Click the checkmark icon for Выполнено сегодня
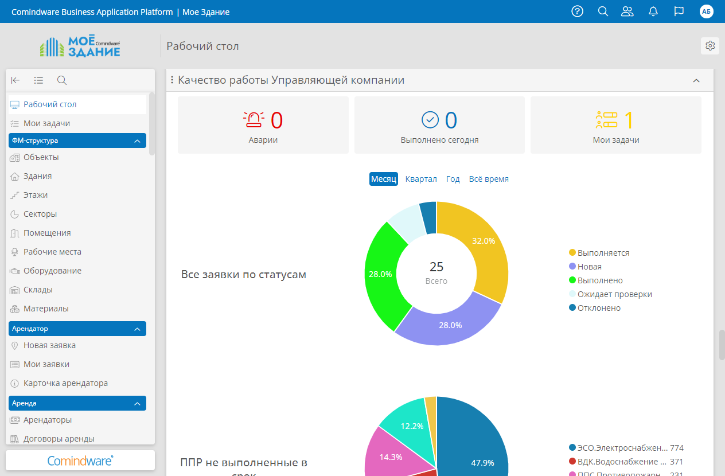 (x=430, y=120)
